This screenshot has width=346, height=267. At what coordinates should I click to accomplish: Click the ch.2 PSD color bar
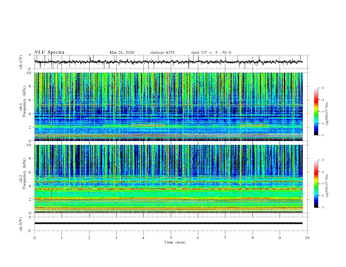[x=316, y=184]
